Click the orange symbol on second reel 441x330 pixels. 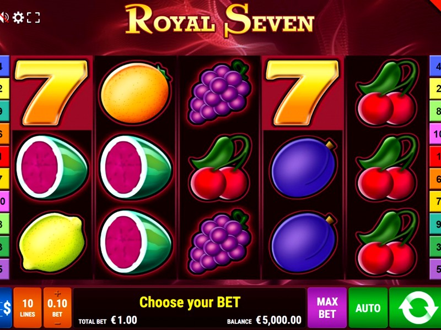pos(136,92)
